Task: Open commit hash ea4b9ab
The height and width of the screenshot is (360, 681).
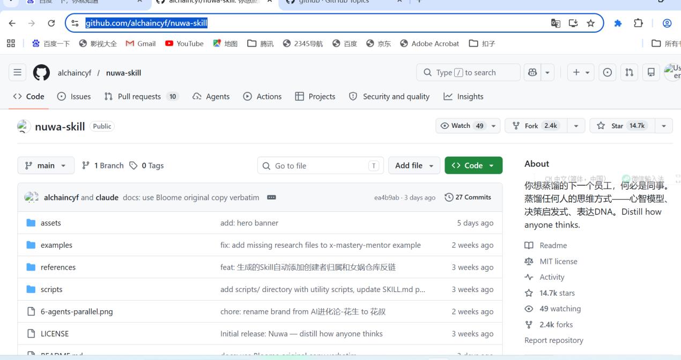Action: (387, 197)
